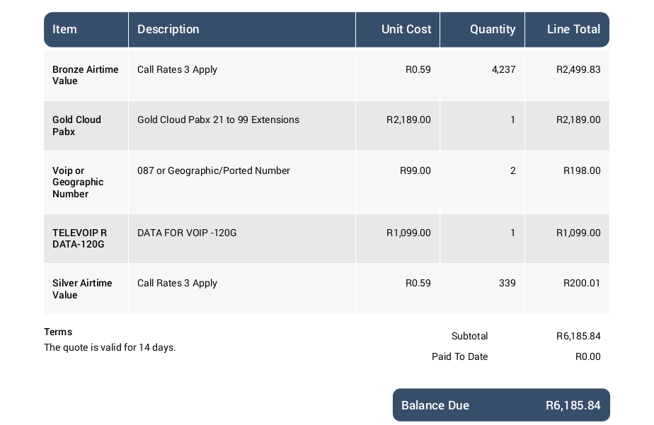Screen dimensions: 654x425
Task: Select the 'Bronze Airtime Value' item cell
Action: pos(86,75)
